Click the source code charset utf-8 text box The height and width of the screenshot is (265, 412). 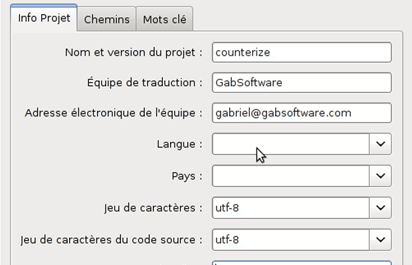[x=290, y=239]
